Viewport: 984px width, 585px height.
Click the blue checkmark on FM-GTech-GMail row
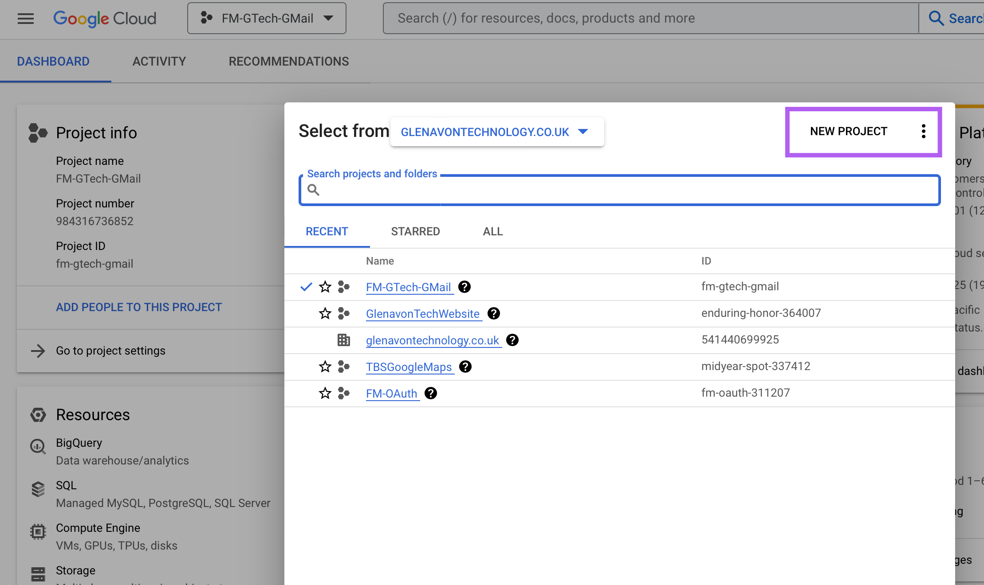click(x=306, y=287)
